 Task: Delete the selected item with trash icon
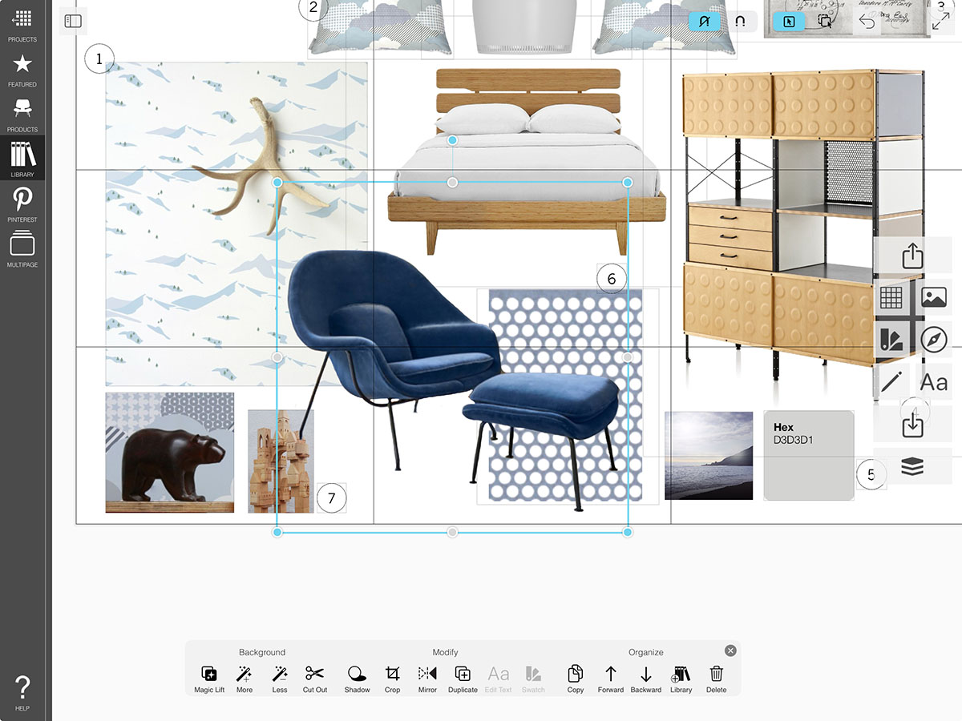point(716,679)
